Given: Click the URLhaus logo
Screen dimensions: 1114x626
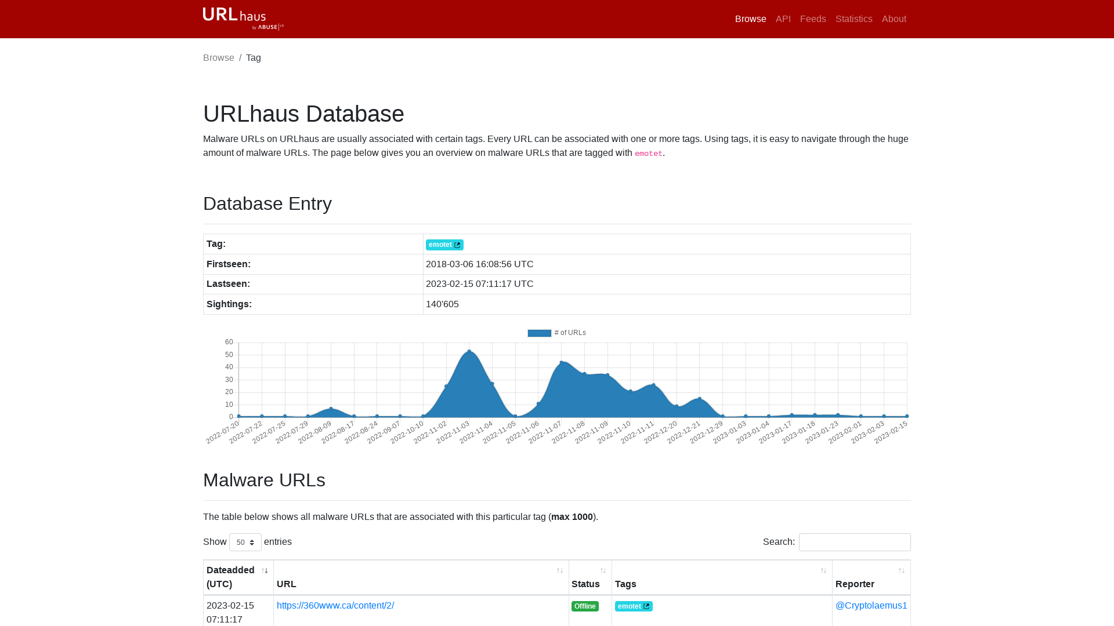Looking at the screenshot, I should click(x=243, y=19).
